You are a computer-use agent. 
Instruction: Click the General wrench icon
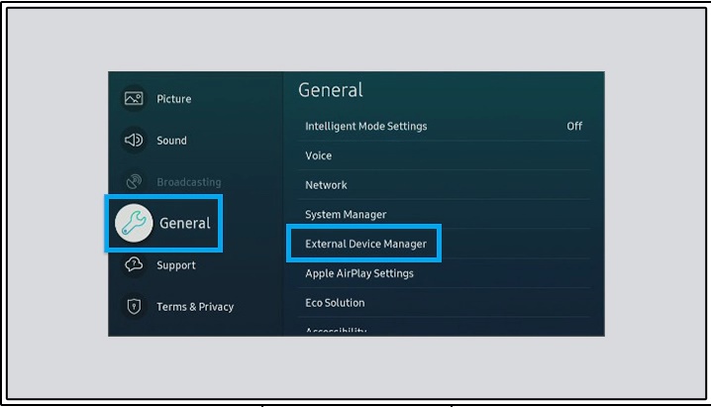pos(134,223)
